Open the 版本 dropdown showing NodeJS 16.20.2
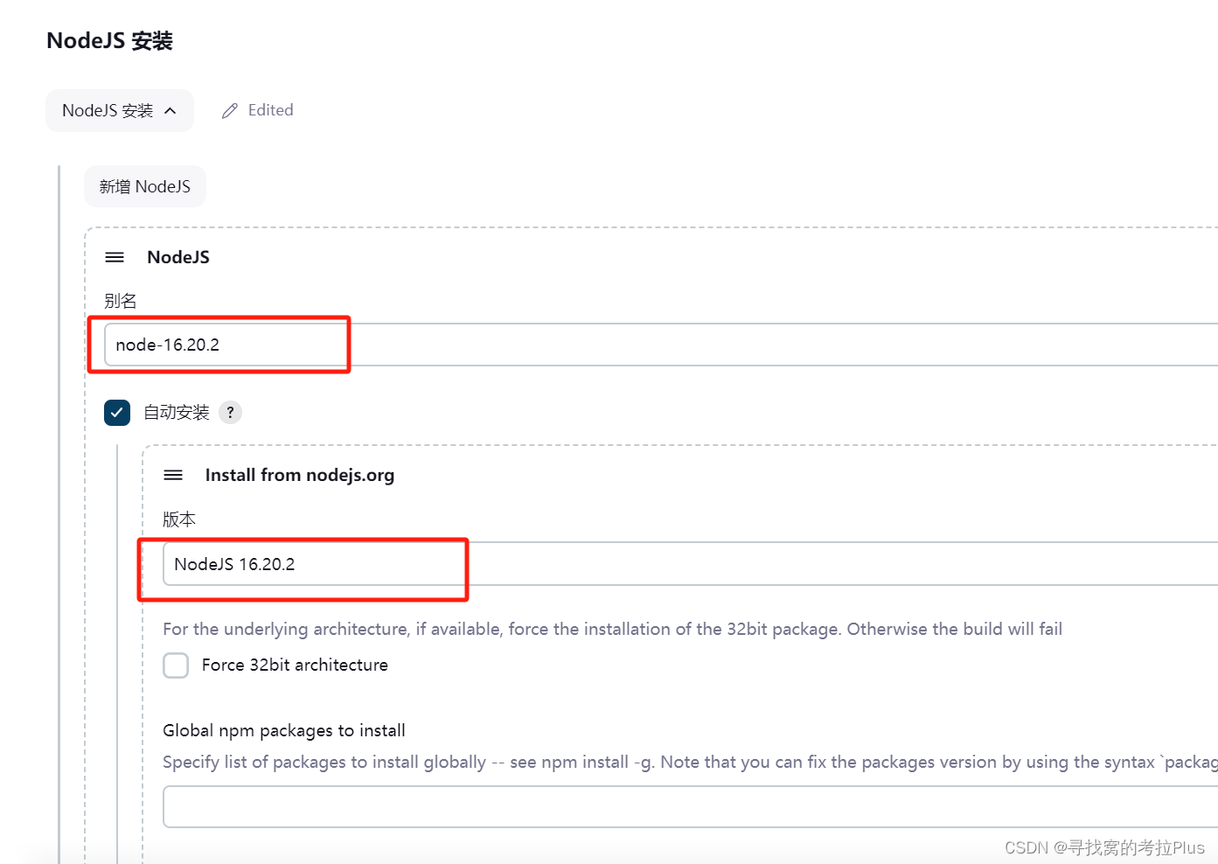 [691, 564]
